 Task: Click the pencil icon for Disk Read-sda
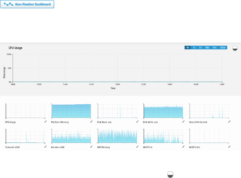coord(137,122)
